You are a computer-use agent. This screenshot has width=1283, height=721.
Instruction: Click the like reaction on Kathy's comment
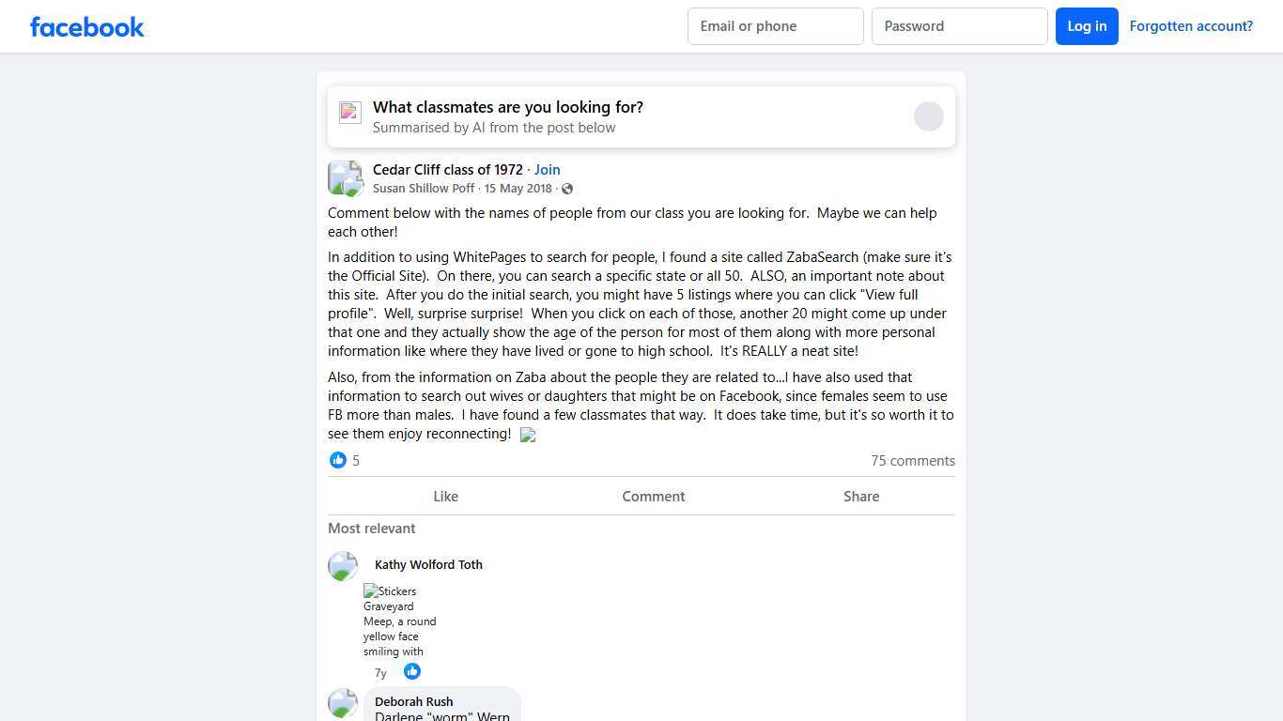[412, 671]
